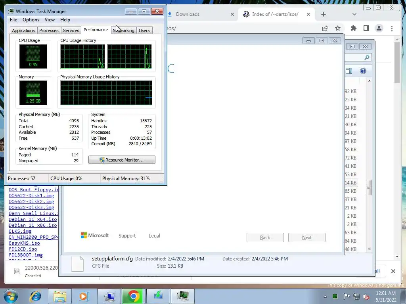Screen dimensions: 406x304
Task: Open the DOS622-Disk2.img link
Action: click(31, 201)
